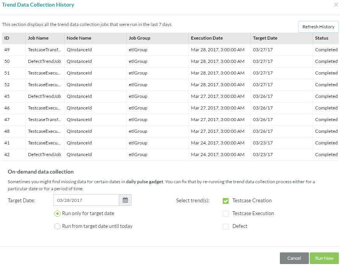Choose Run from target date until today
This screenshot has width=340, height=266.
click(x=57, y=226)
